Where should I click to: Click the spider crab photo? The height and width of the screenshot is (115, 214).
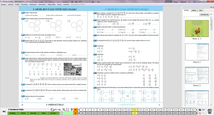click(x=72, y=69)
